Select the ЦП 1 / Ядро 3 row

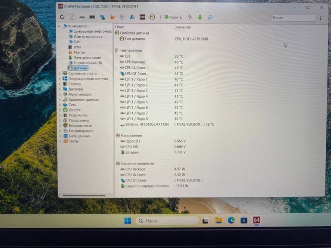[x=151, y=91]
